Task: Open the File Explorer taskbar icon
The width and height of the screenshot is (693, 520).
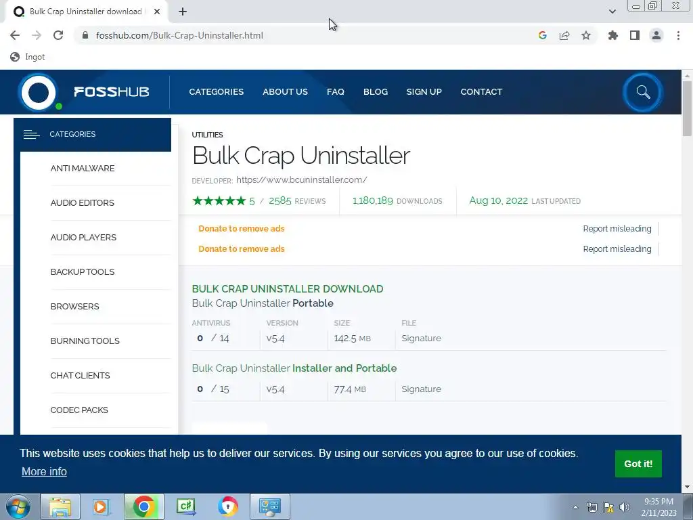Action: 60,506
